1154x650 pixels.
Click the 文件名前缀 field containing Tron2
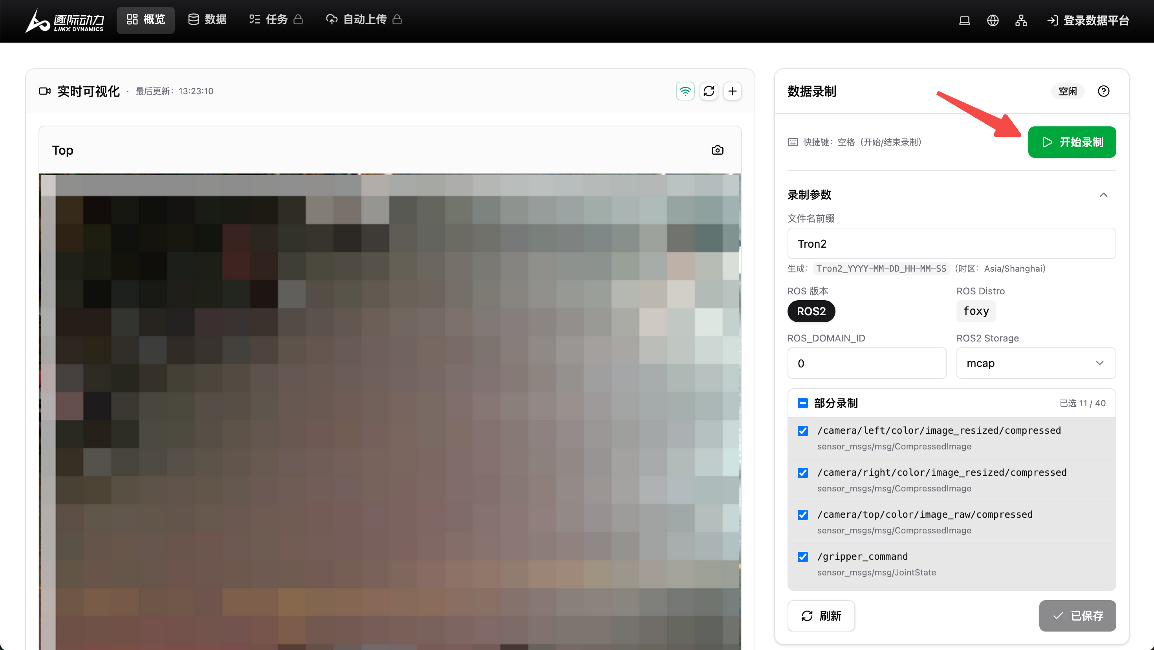tap(951, 243)
